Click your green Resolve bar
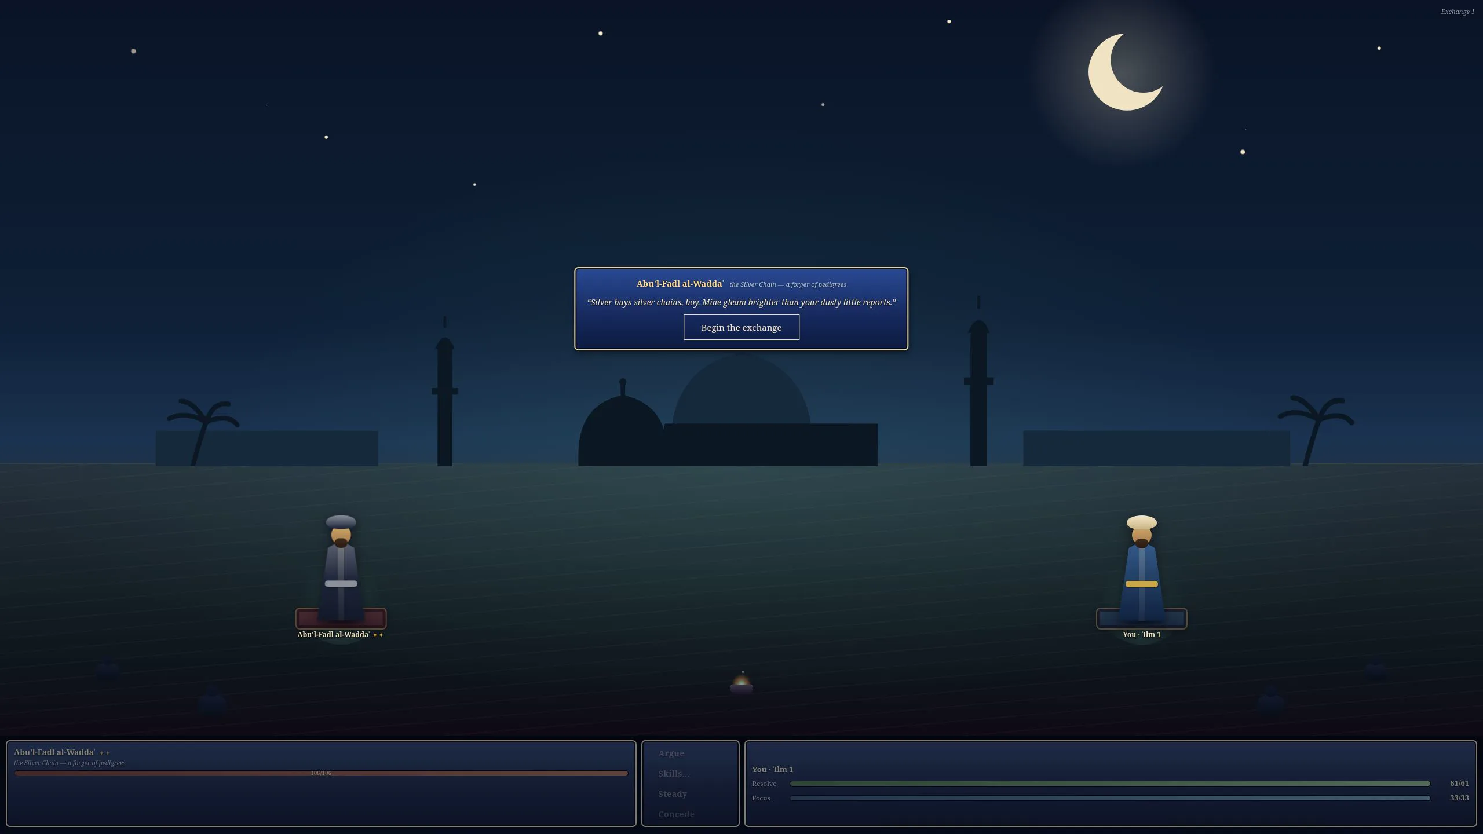The width and height of the screenshot is (1483, 834). point(1110,784)
